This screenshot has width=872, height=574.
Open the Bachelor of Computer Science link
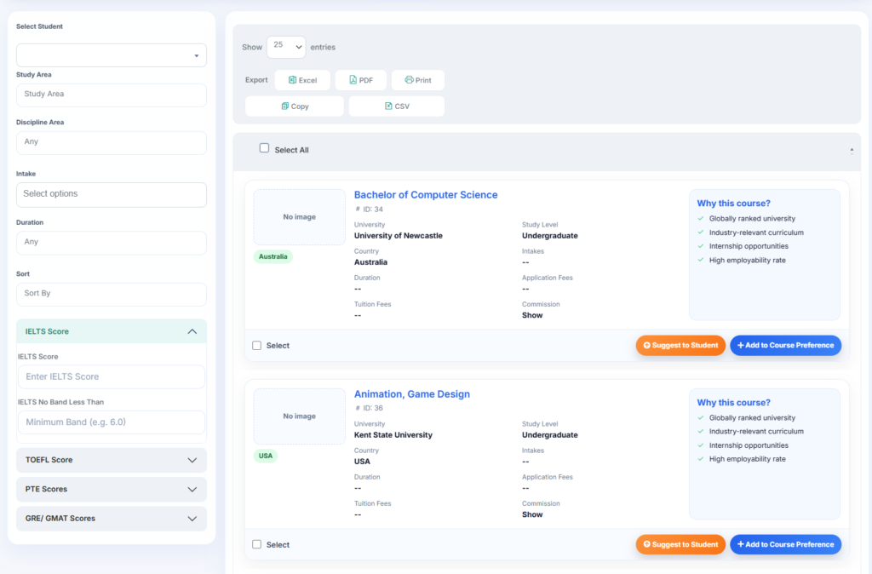pos(426,195)
